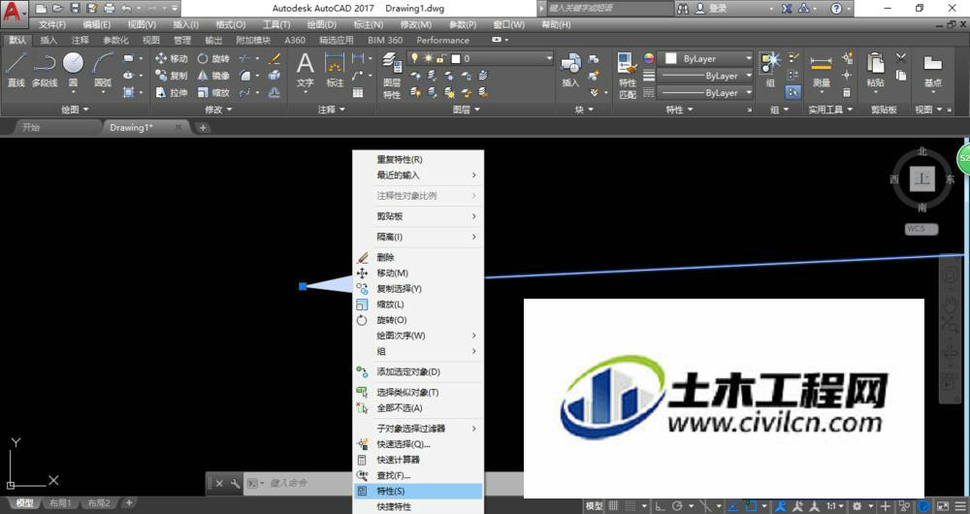Toggle polar tracking in status bar
Image resolution: width=970 pixels, height=514 pixels.
tap(677, 506)
